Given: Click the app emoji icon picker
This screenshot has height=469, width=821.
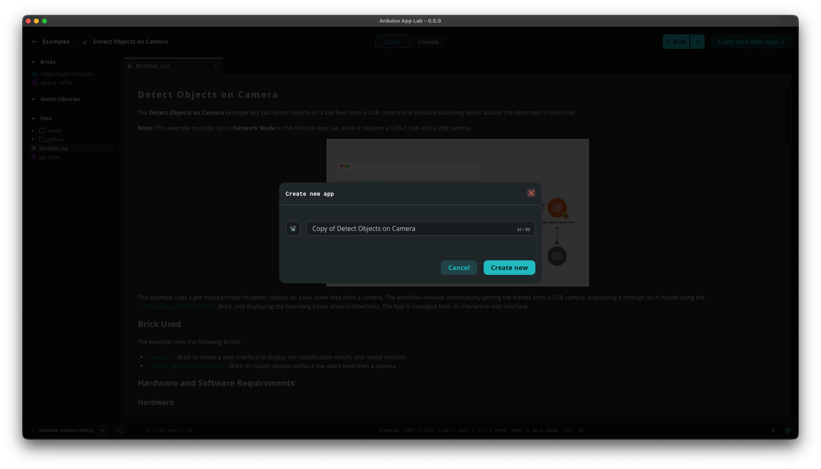Looking at the screenshot, I should pyautogui.click(x=293, y=228).
